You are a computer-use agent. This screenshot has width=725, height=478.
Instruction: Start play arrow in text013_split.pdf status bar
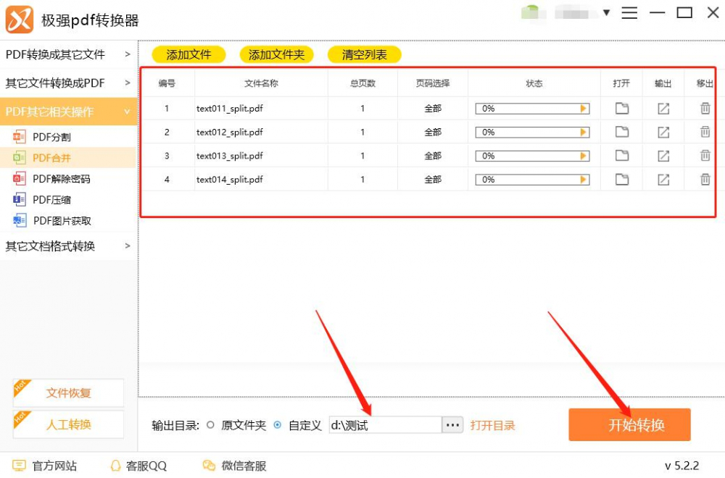click(584, 156)
